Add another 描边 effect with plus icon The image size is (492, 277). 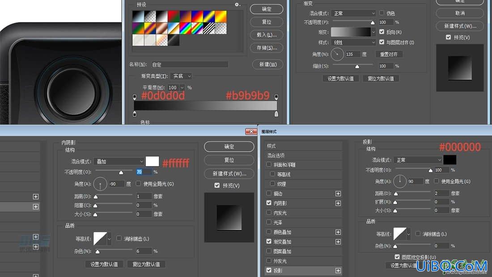[x=338, y=194]
